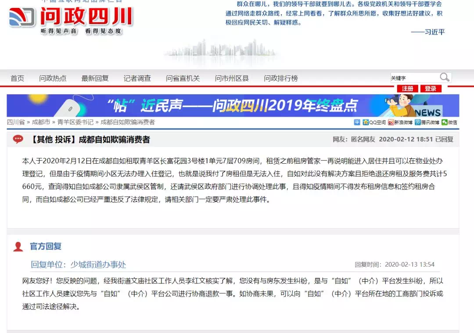Open 问省直机关 menu item
Screen dimensions: 474x333
click(183, 78)
